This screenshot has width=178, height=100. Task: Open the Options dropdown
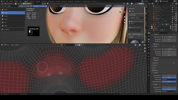(144, 6)
